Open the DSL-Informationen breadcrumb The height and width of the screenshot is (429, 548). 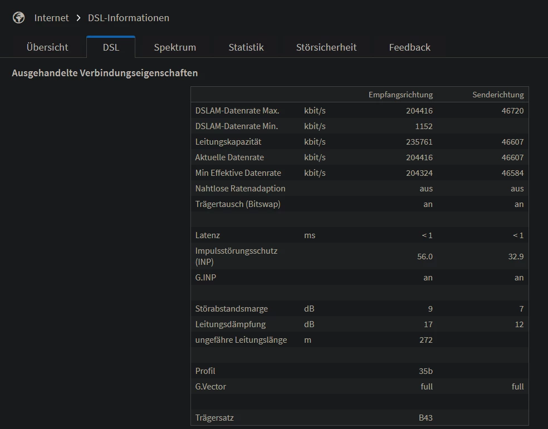pos(129,18)
